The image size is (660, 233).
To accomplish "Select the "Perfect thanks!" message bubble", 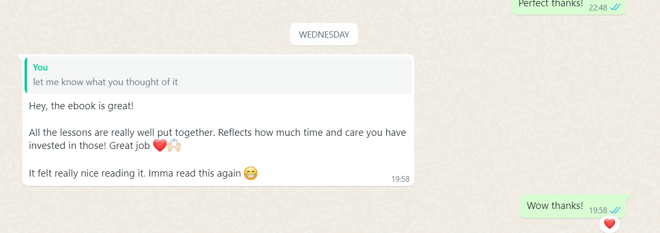I will [550, 4].
